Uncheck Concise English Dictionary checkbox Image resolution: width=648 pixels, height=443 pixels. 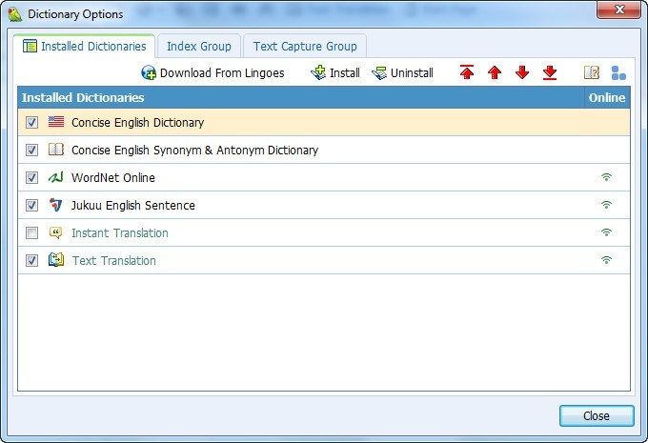click(31, 122)
